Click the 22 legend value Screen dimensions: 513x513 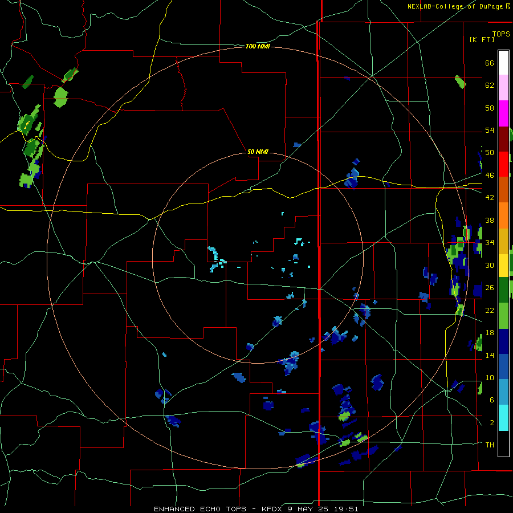point(490,311)
